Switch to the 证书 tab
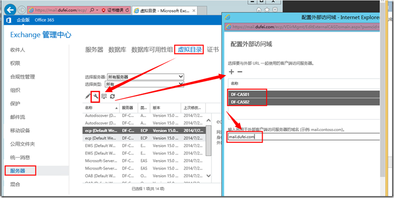Screen dimensions: 394x198 213,50
